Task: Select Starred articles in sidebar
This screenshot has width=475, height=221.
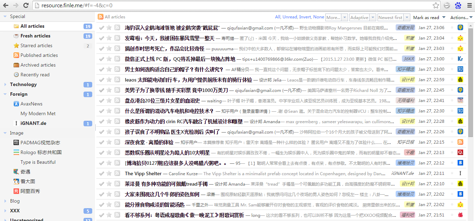Action: click(36, 45)
